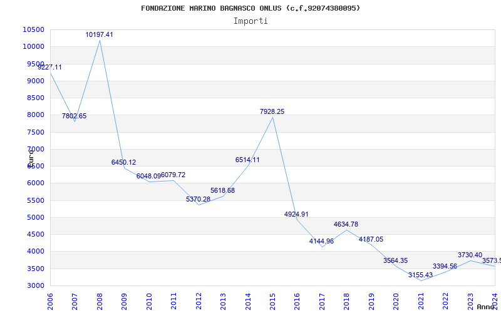Select the data label 4924.91
The width and height of the screenshot is (501, 313).
click(x=296, y=214)
